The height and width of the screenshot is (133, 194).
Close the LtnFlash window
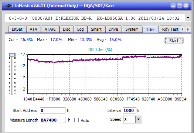pyautogui.click(x=186, y=6)
